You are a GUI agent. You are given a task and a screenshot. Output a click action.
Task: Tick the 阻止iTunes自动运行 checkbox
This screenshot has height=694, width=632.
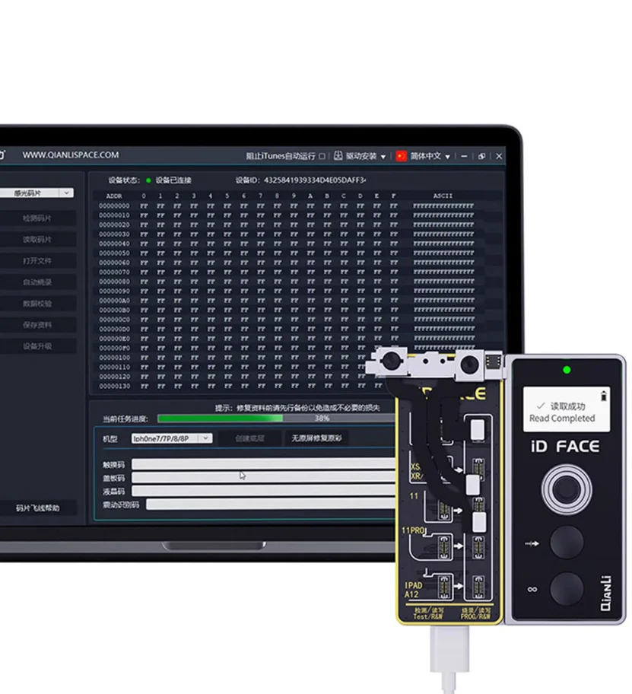pyautogui.click(x=322, y=156)
